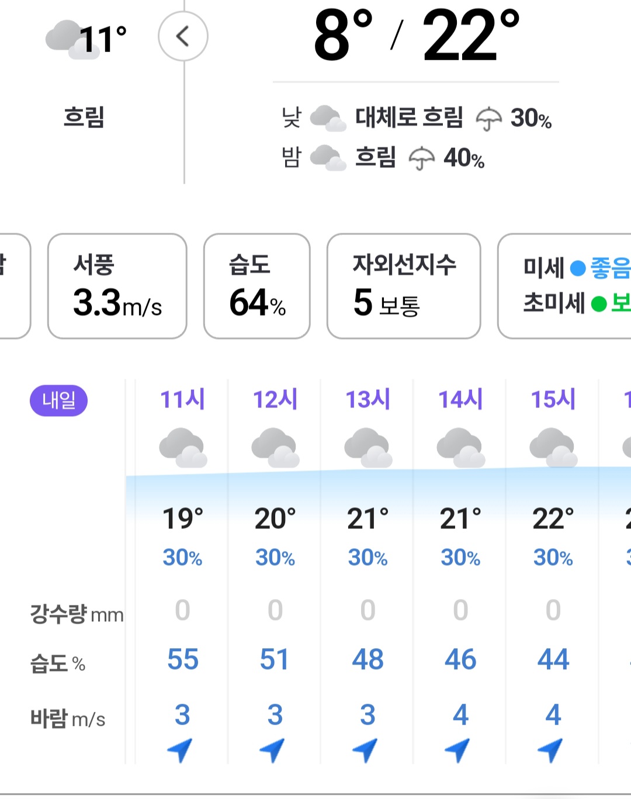This screenshot has width=631, height=799.
Task: Tap the umbrella icon beside 30%
Action: tap(488, 119)
